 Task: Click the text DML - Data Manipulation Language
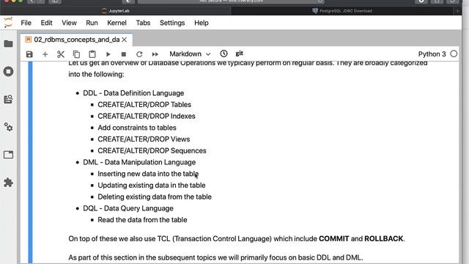(139, 162)
